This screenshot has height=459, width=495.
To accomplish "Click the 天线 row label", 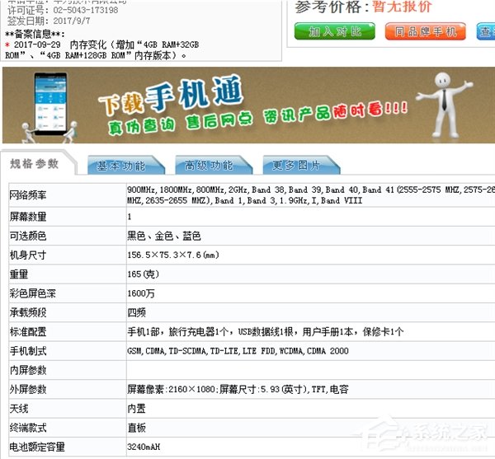I will [x=19, y=409].
